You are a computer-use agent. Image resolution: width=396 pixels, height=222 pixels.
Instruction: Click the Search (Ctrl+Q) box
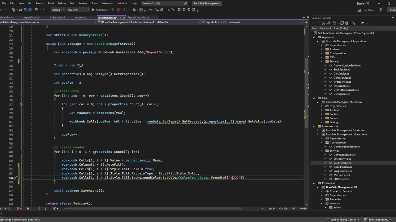[164, 3]
